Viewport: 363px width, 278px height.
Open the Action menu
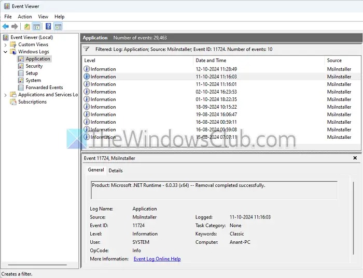[25, 17]
